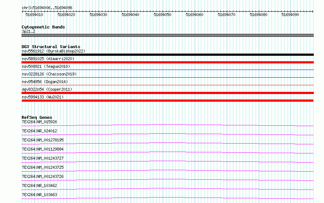Select variant nsv5891025 (Almarri2020) label
This screenshot has height=203, width=324.
(x=48, y=59)
